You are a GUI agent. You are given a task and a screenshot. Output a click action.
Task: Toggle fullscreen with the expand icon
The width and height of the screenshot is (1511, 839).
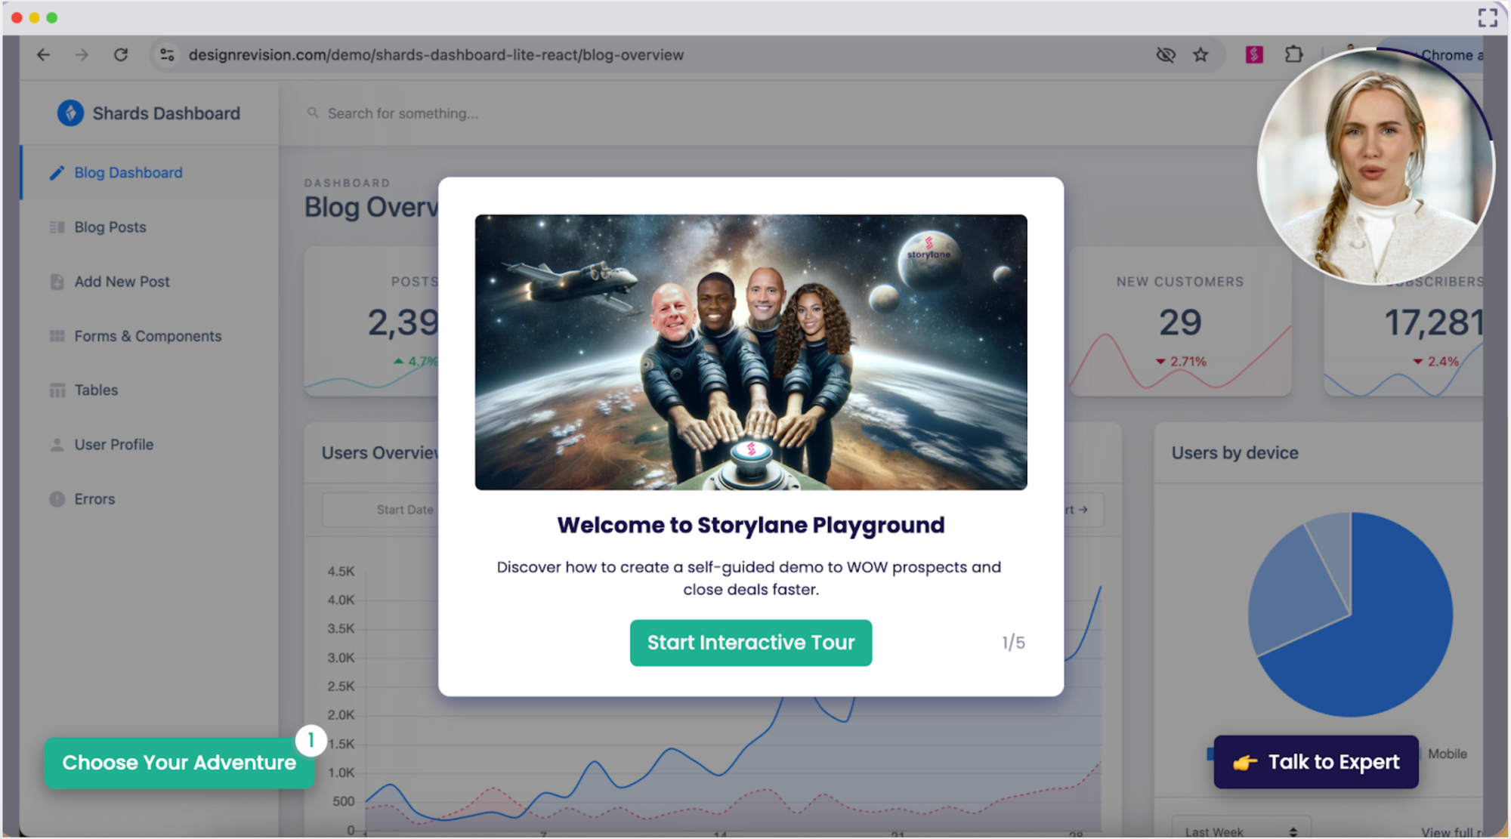pyautogui.click(x=1488, y=17)
